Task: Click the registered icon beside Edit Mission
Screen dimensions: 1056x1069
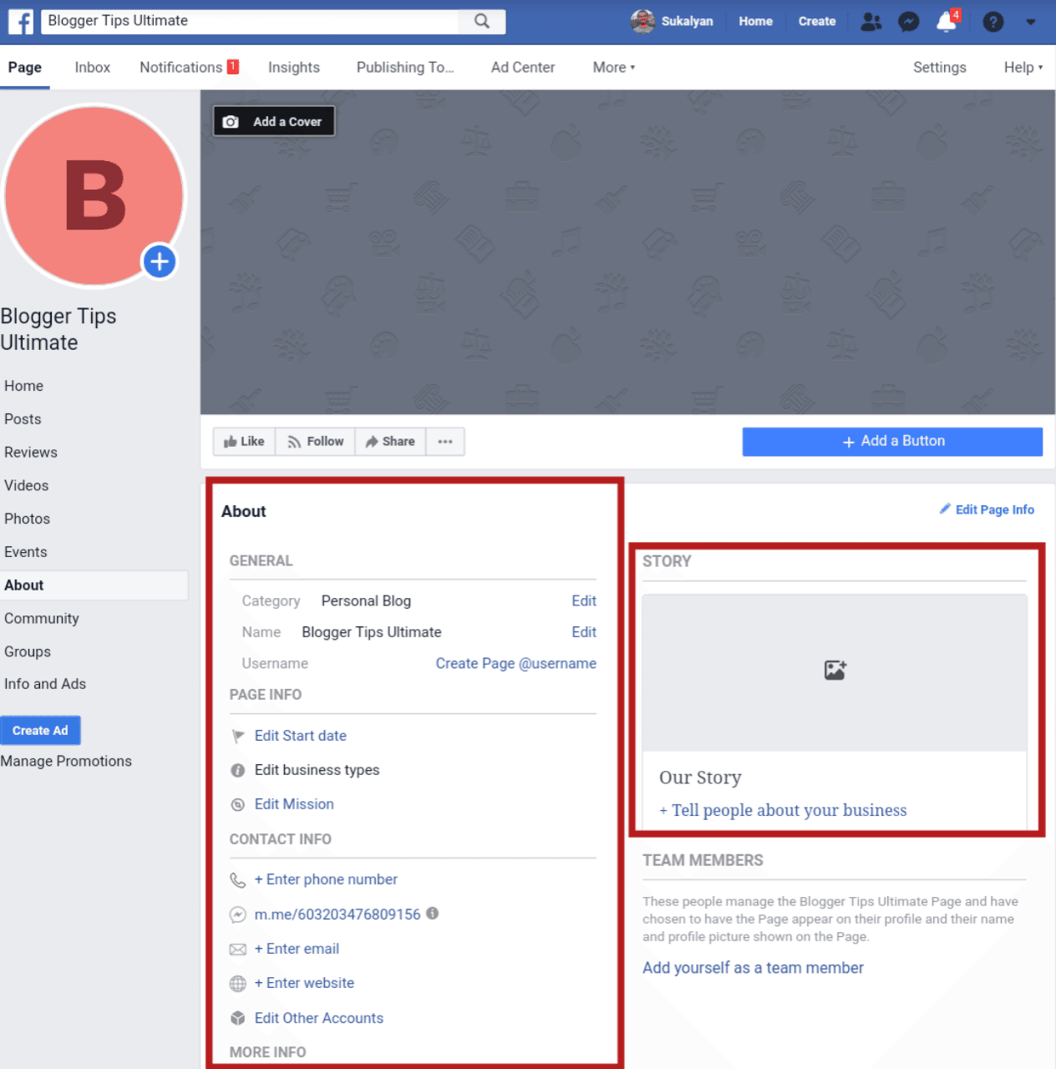Action: 238,804
